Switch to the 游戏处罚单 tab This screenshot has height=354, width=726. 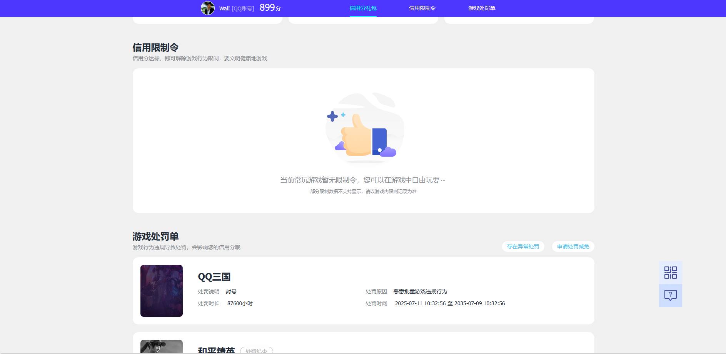point(481,8)
